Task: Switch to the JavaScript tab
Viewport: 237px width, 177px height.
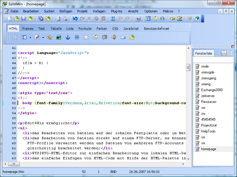Action: [131, 29]
